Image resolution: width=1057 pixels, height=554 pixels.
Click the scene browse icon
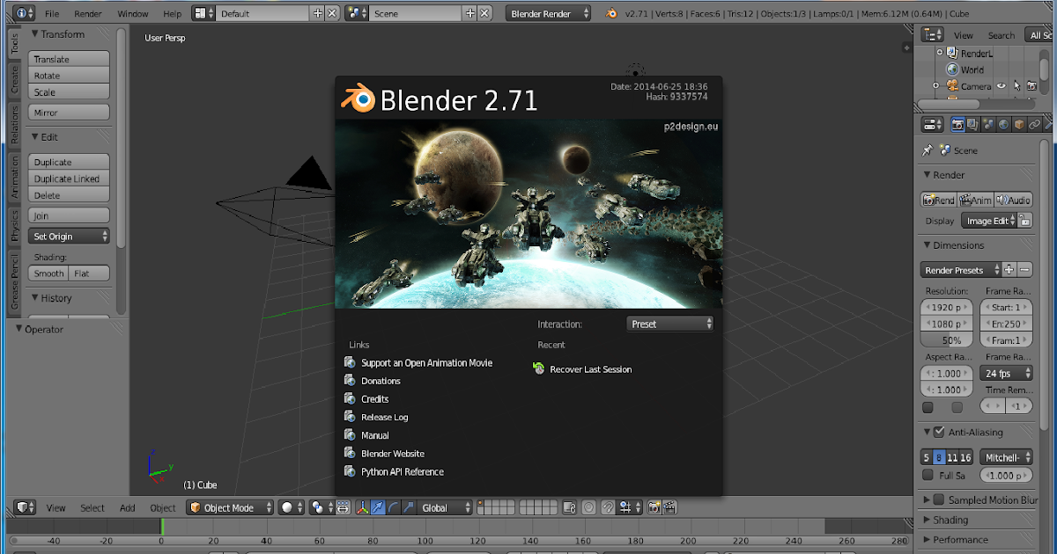357,13
